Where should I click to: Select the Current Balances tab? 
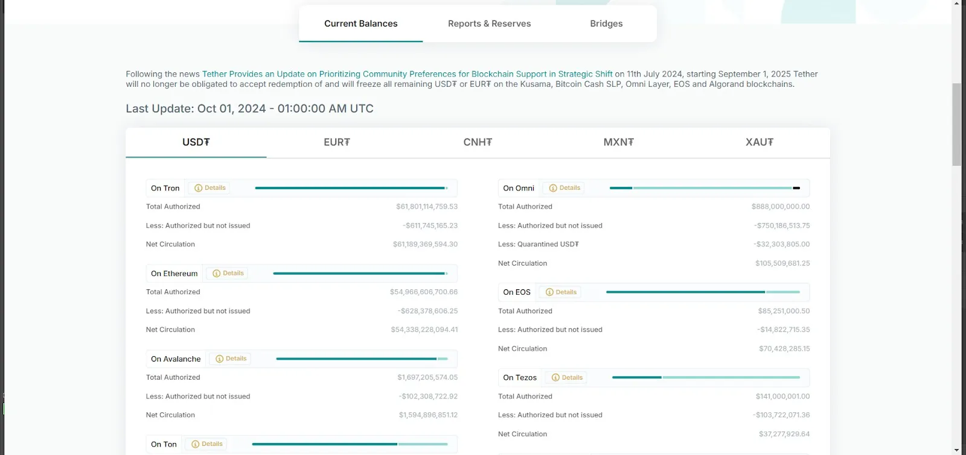pos(360,24)
